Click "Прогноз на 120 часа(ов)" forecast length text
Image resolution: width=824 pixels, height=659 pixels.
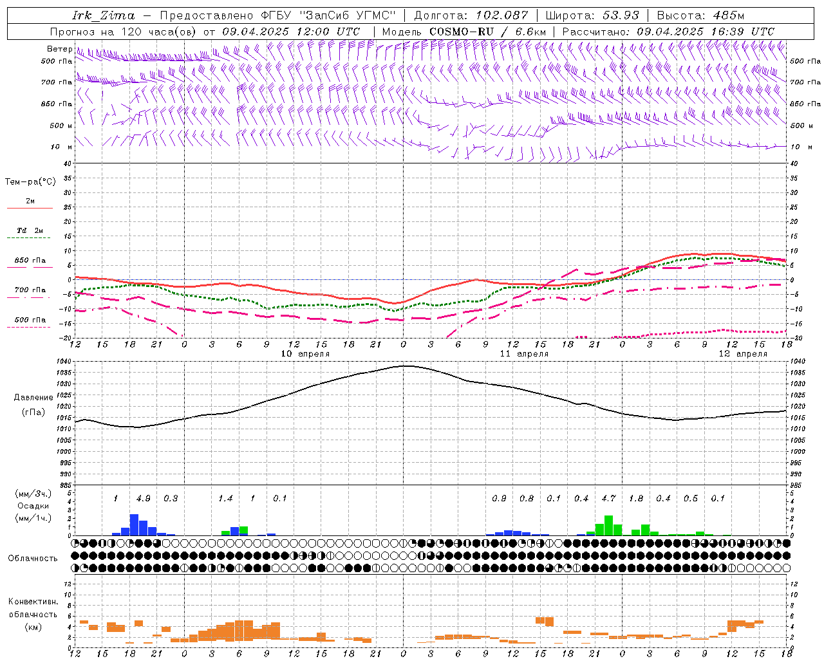(x=124, y=32)
